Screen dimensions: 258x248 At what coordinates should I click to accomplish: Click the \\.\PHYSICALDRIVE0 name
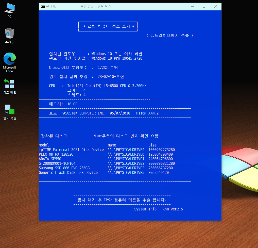[x=126, y=155]
